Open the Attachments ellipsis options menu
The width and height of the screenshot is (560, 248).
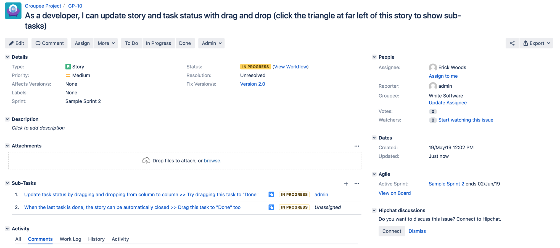(x=357, y=146)
